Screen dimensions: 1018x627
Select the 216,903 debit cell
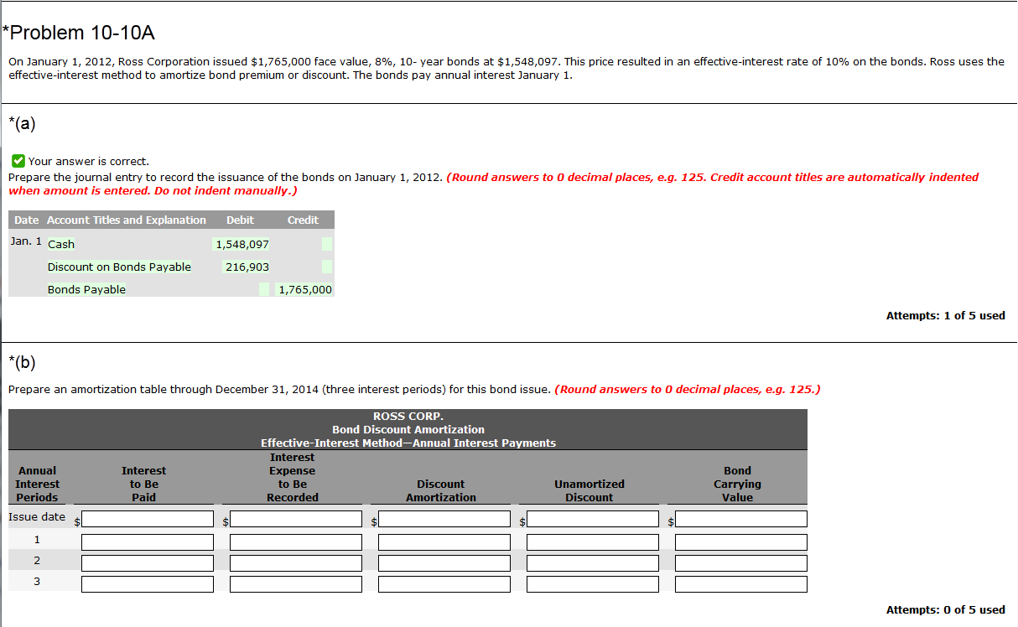[x=247, y=267]
